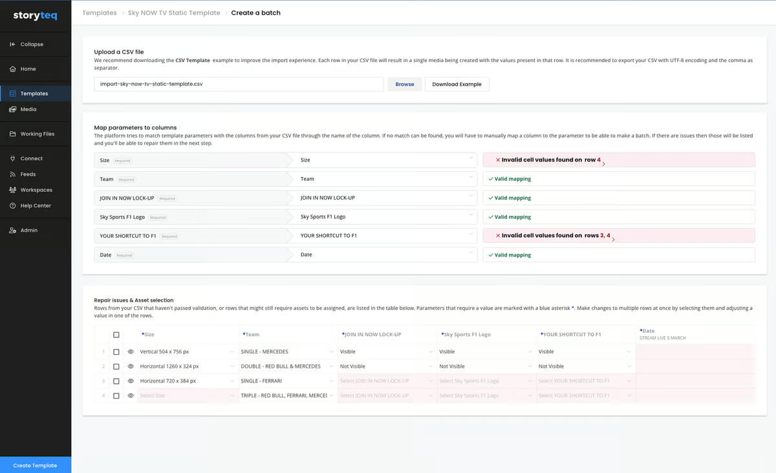The width and height of the screenshot is (776, 473).
Task: Open row 3 Select JOIN IN NOW LOCK-UP dropdown
Action: (387, 381)
